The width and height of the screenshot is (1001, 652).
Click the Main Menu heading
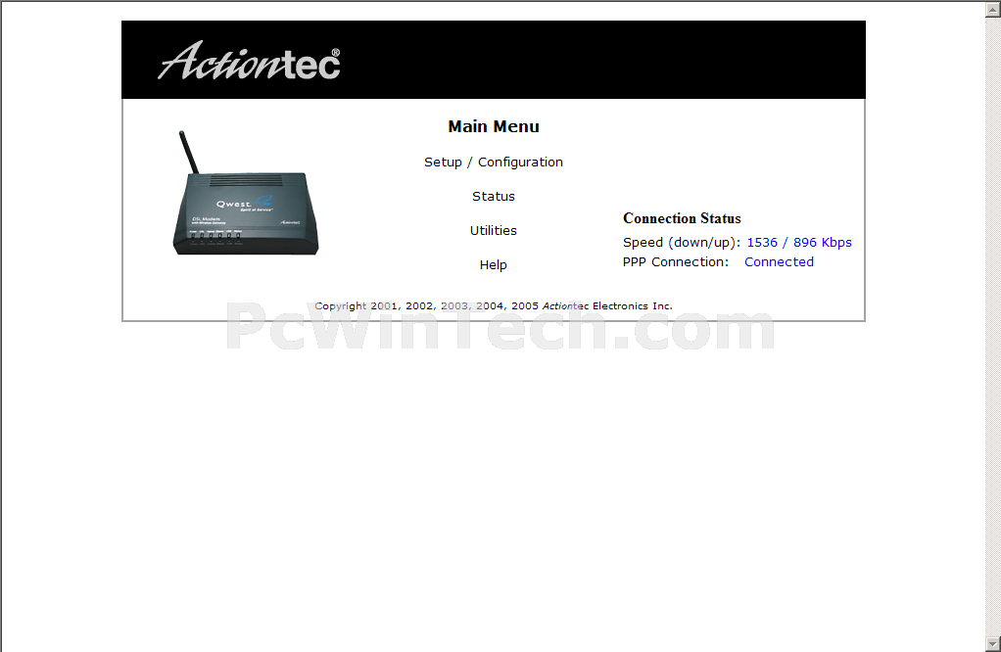pyautogui.click(x=494, y=126)
